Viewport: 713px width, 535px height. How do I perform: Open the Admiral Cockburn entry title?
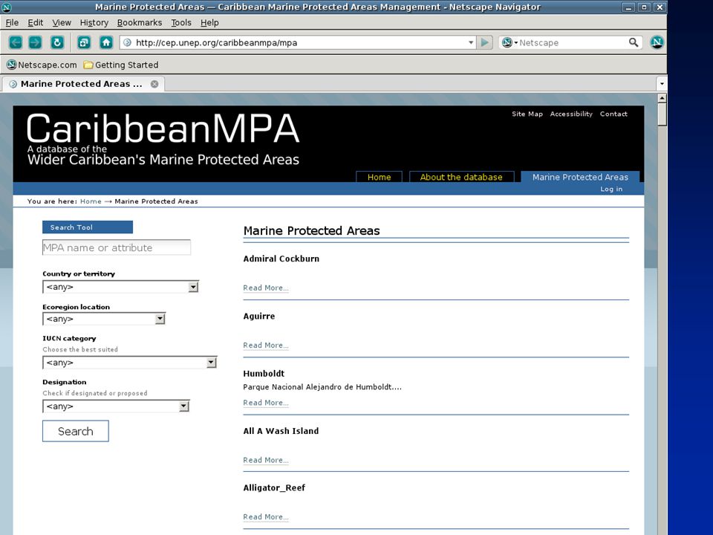pyautogui.click(x=281, y=259)
